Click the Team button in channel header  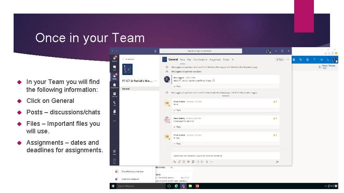(x=280, y=60)
